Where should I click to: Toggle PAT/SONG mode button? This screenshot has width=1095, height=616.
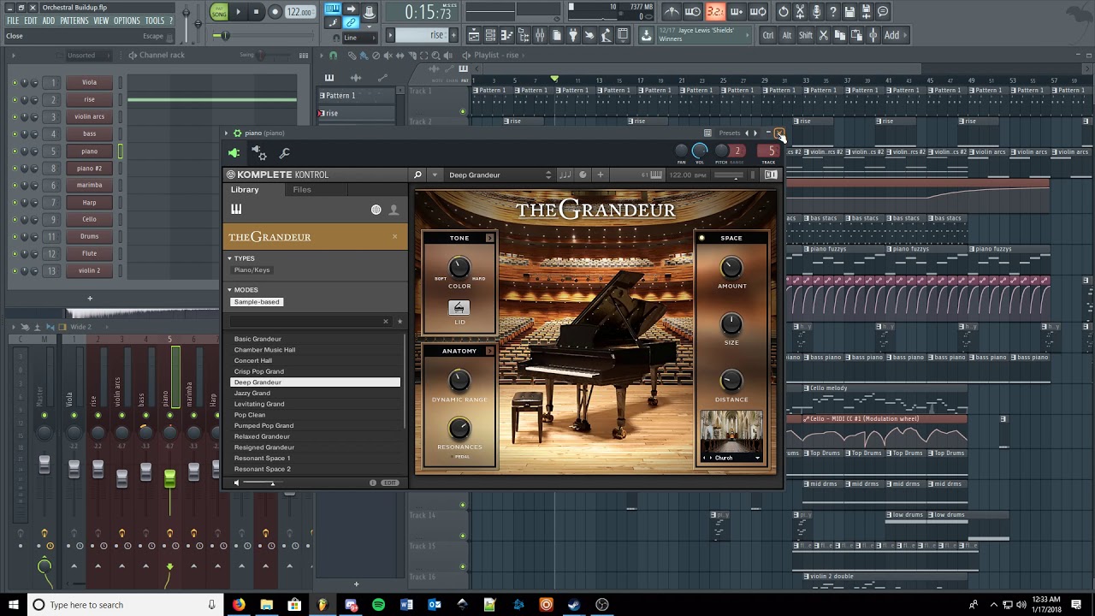(219, 12)
